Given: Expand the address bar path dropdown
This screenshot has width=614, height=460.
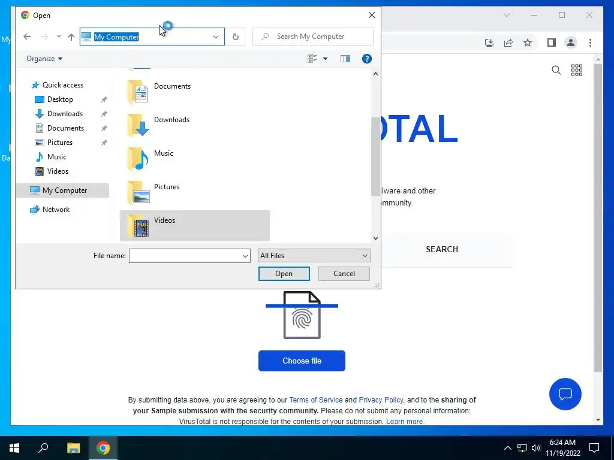Looking at the screenshot, I should 216,37.
